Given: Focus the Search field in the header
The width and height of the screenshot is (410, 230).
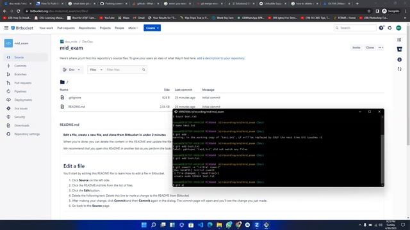Looking at the screenshot, I should pyautogui.click(x=355, y=28).
